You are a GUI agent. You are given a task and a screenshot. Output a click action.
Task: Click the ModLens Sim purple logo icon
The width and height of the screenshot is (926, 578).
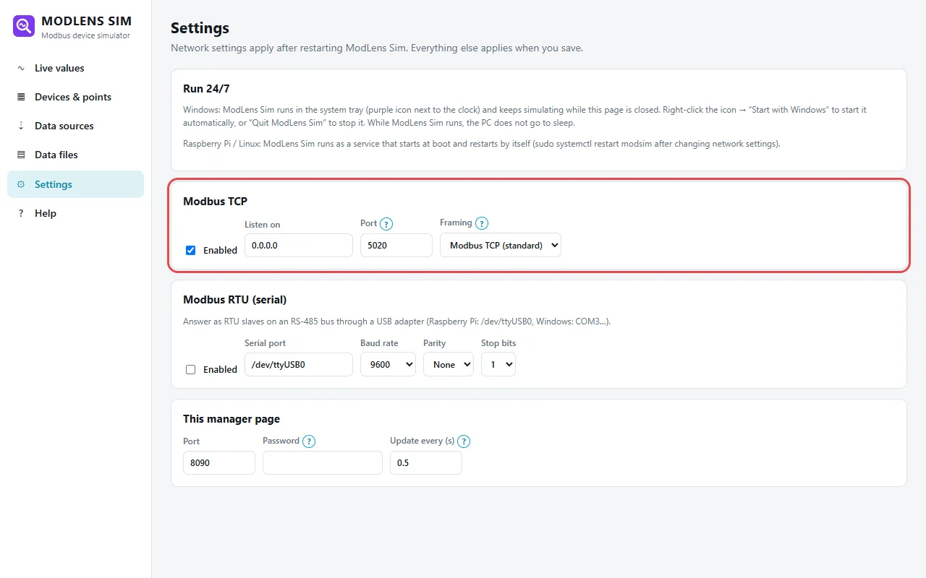pyautogui.click(x=24, y=27)
